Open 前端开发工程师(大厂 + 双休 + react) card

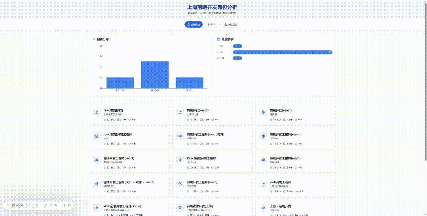coord(129,187)
